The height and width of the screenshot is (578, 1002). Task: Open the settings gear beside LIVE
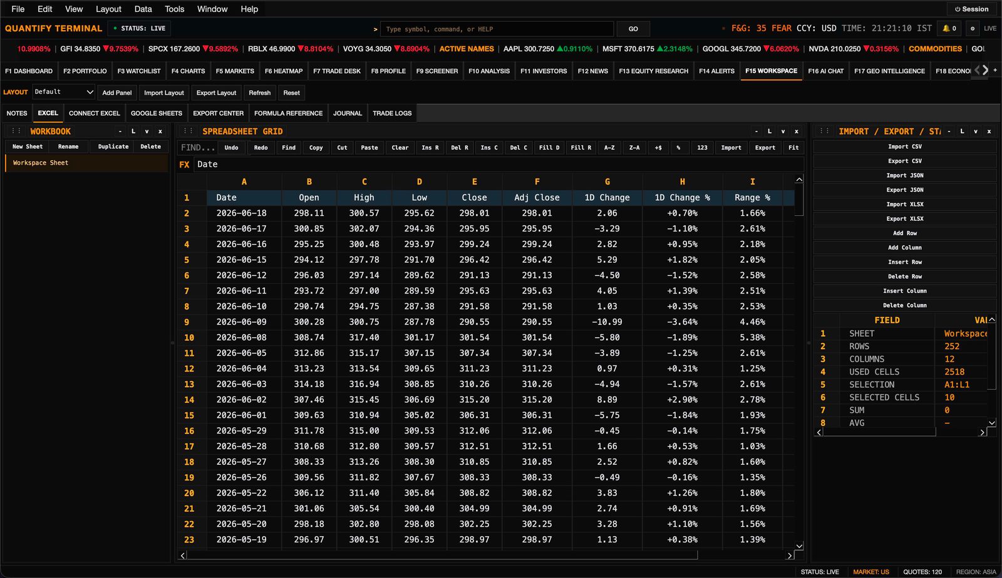[x=972, y=28]
